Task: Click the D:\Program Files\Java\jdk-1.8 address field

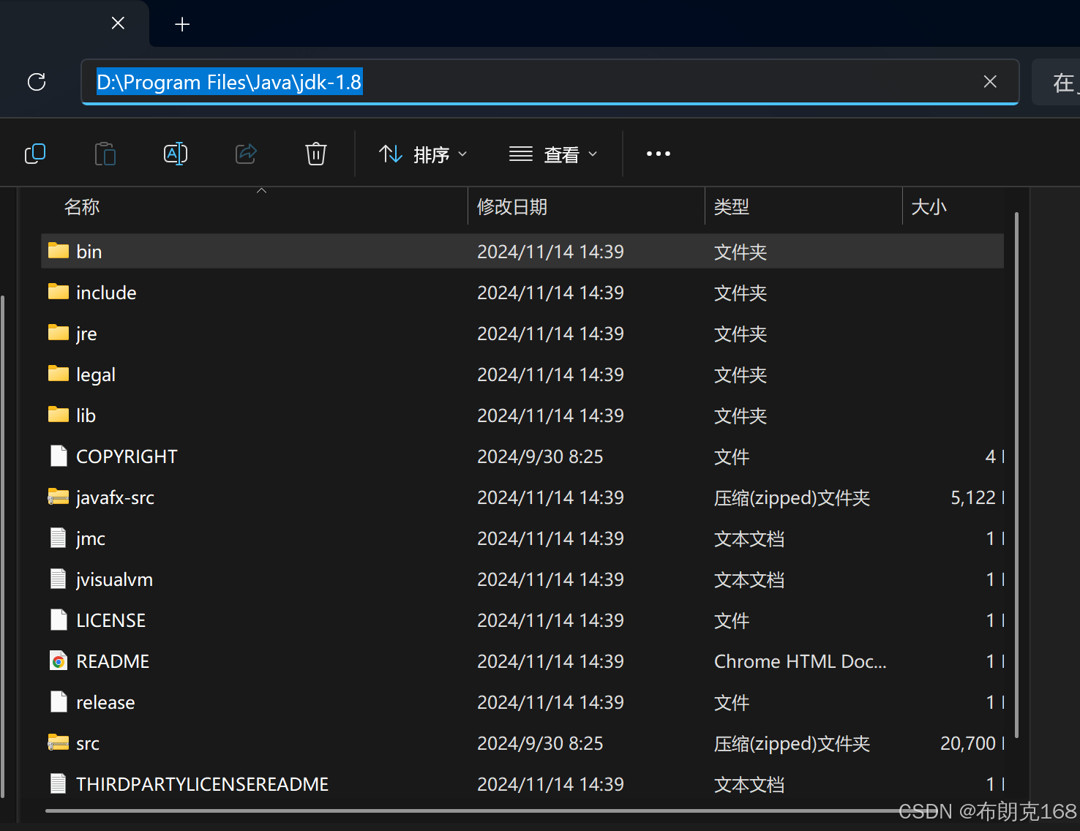Action: pyautogui.click(x=550, y=82)
